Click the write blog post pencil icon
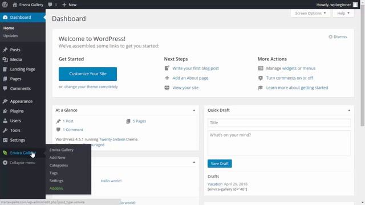This screenshot has height=205, width=365. (x=167, y=68)
